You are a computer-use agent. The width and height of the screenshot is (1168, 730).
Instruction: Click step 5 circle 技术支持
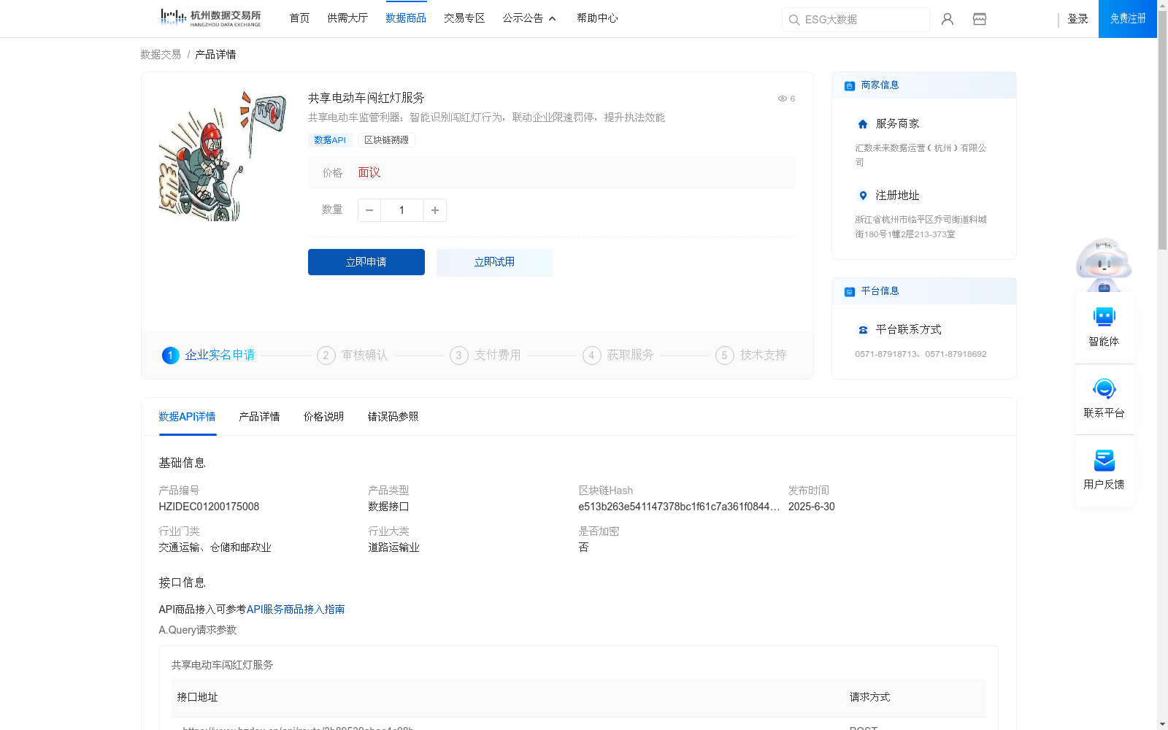click(724, 356)
